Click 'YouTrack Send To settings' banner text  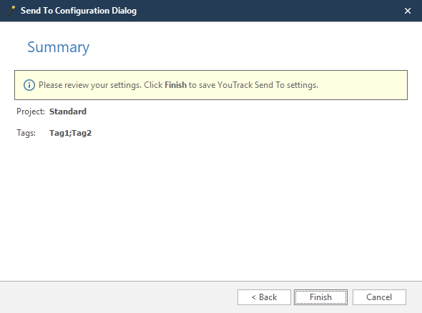click(x=268, y=85)
